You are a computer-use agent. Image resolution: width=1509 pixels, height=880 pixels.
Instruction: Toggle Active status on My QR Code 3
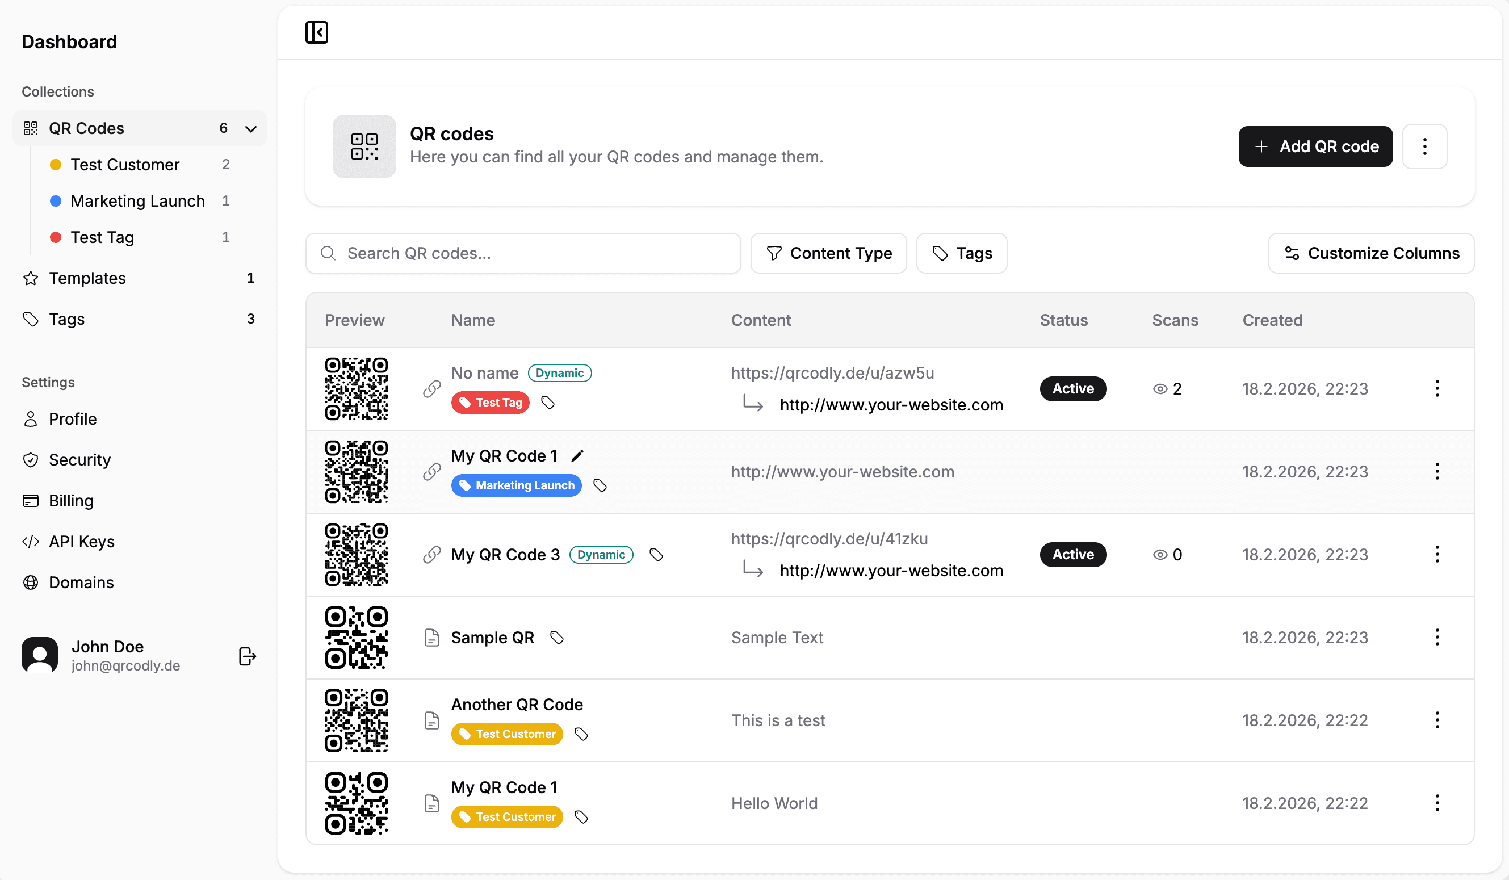click(x=1072, y=554)
